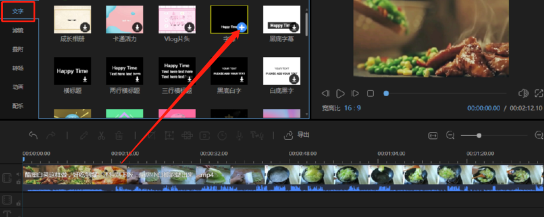Click the second video track icon

pyautogui.click(x=7, y=200)
